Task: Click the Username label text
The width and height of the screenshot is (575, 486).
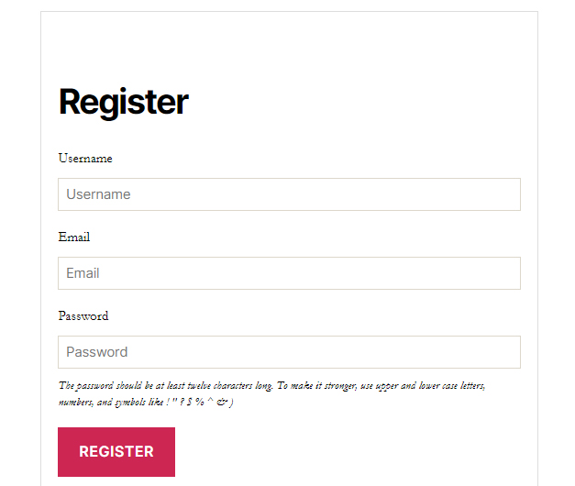Action: click(85, 159)
